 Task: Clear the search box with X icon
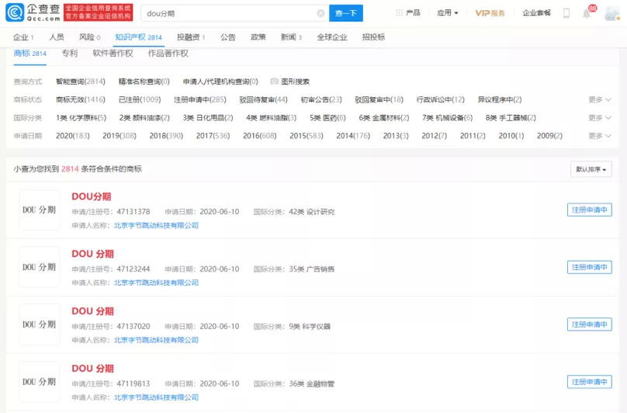[x=321, y=13]
